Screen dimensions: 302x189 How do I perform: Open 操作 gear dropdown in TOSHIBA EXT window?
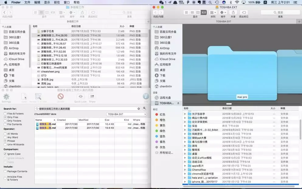pos(223,12)
